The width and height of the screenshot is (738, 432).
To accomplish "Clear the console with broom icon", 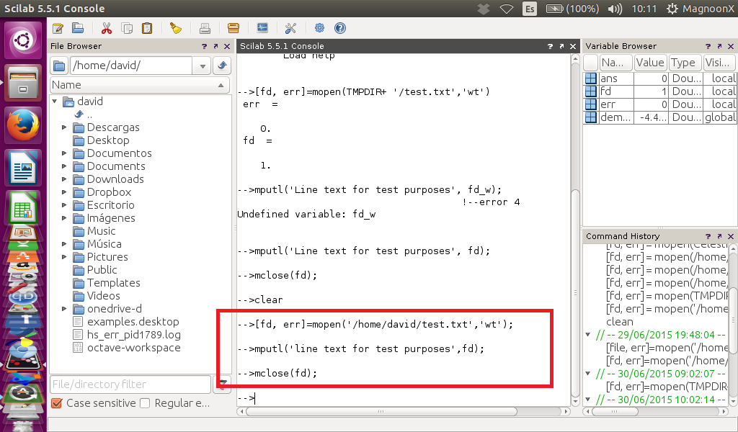I will (176, 28).
